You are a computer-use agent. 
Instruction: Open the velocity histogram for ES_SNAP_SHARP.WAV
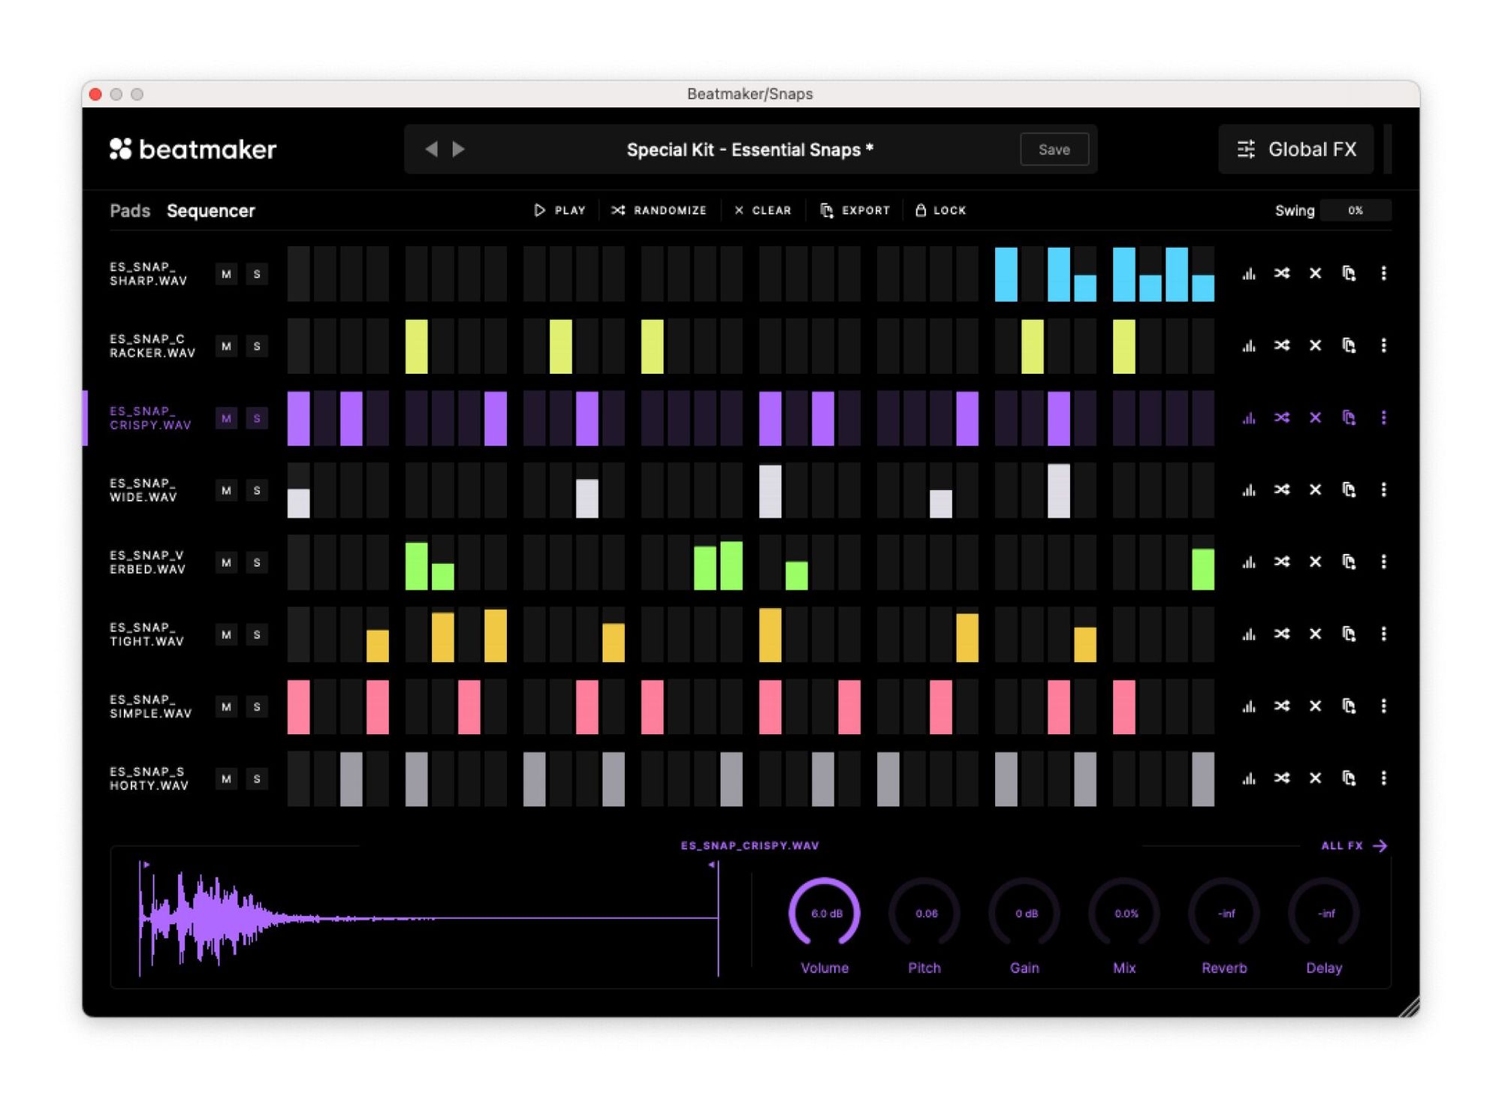(x=1249, y=275)
